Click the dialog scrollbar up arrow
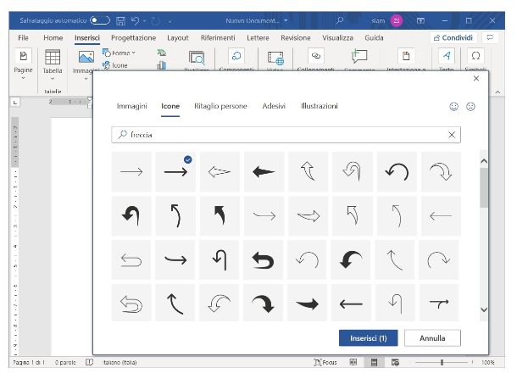Image resolution: width=517 pixels, height=379 pixels. click(x=484, y=161)
